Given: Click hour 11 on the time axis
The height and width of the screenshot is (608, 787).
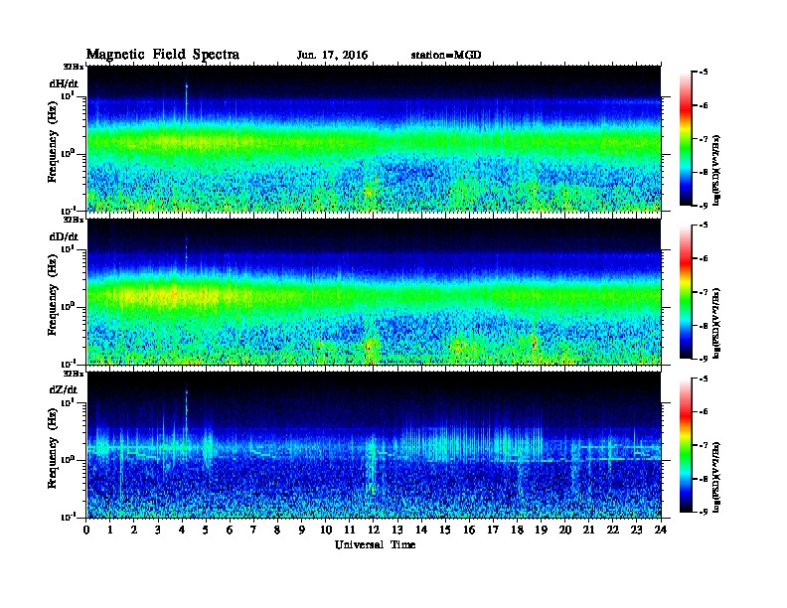Looking at the screenshot, I should (350, 531).
